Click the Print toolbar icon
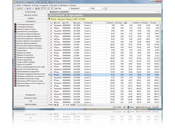 point(36,9)
